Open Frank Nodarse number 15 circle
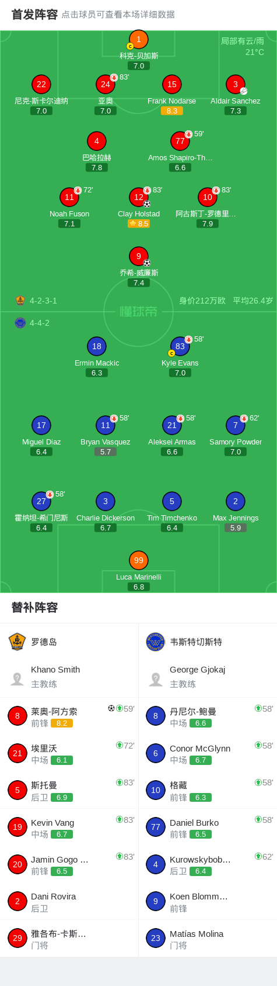 171,84
